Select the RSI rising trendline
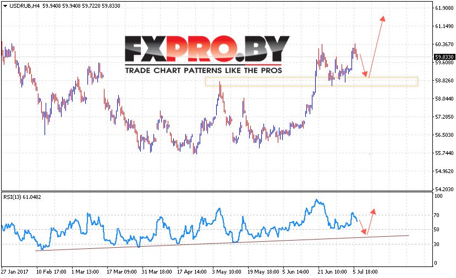456x278 pixels. pyautogui.click(x=222, y=243)
